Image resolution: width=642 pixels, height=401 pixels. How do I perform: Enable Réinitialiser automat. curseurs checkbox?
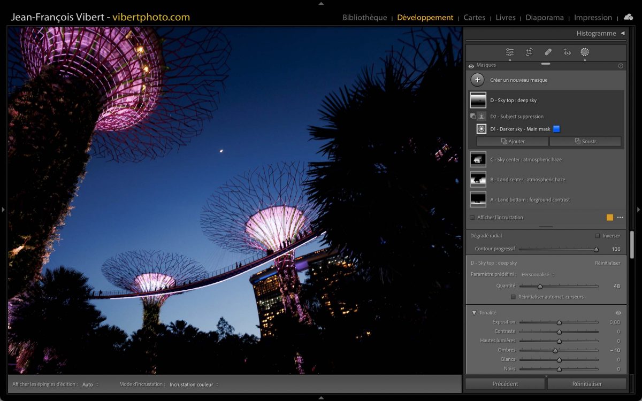coord(514,297)
